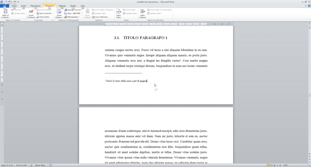The width and height of the screenshot is (311, 167).
Task: Click the 120% zoom level button
Action: click(285, 165)
